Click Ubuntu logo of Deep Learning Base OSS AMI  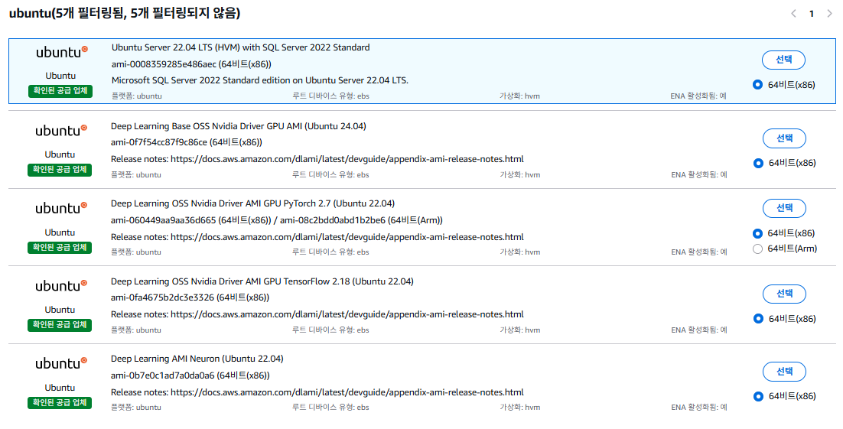[60, 131]
